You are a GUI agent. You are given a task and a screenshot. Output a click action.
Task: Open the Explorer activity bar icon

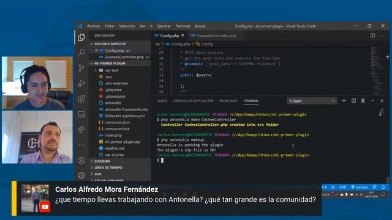click(x=81, y=37)
